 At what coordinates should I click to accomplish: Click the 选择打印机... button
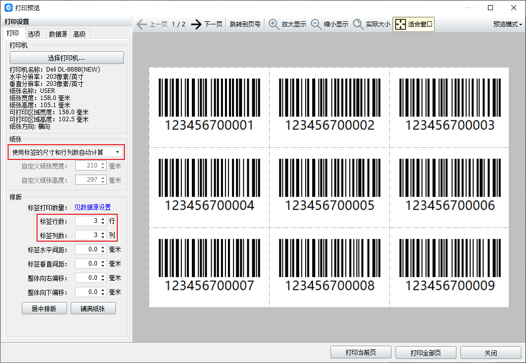67,58
